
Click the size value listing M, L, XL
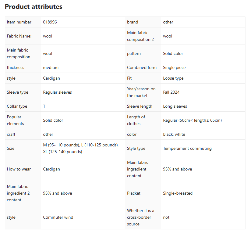(81, 148)
